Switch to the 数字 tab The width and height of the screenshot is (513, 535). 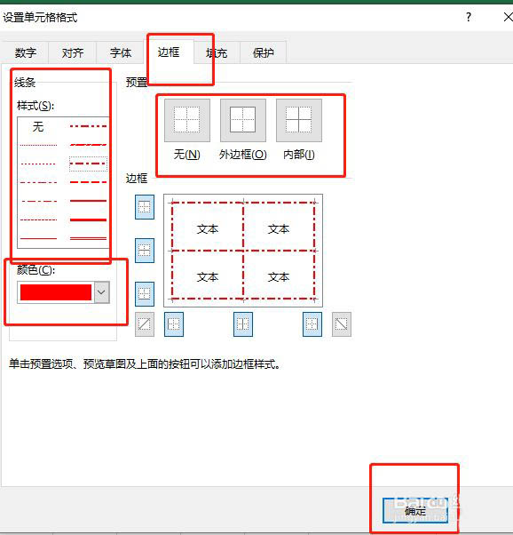25,53
